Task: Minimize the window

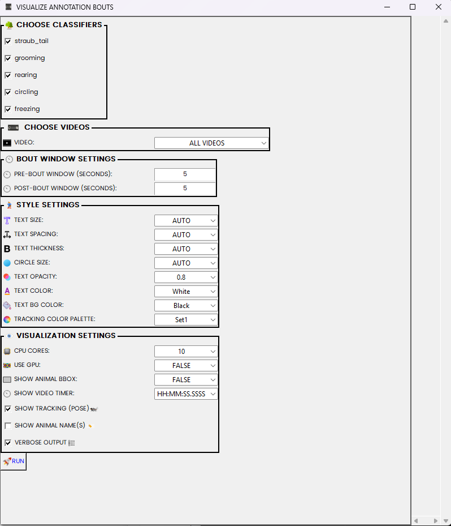Action: (x=387, y=7)
